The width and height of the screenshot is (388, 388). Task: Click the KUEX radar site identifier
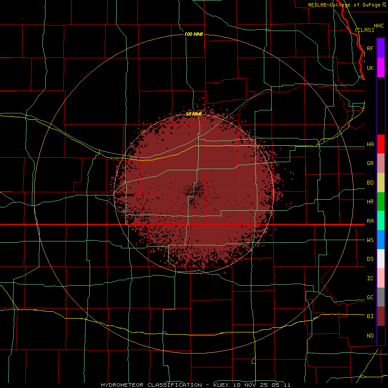222,385
